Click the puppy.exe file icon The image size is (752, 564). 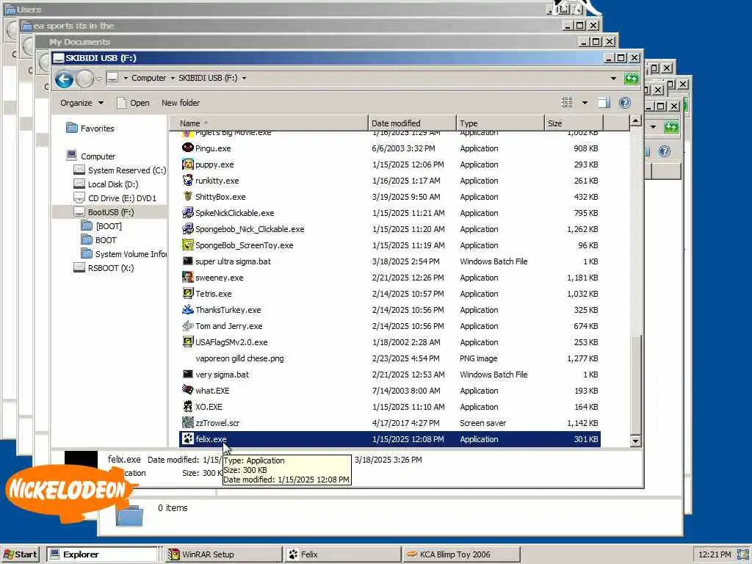[x=187, y=164]
